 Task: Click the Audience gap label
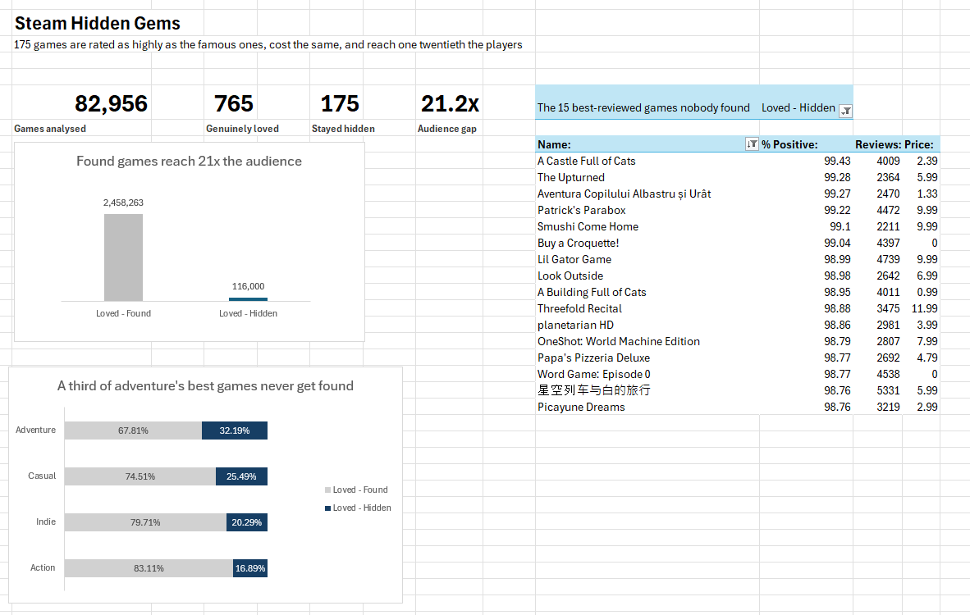pyautogui.click(x=446, y=129)
